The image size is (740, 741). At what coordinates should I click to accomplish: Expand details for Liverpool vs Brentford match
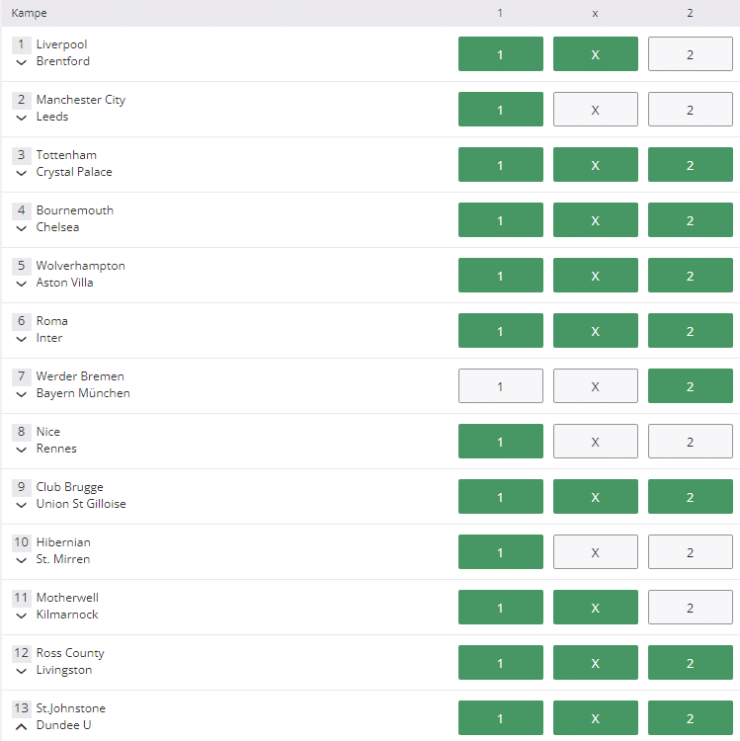(22, 62)
